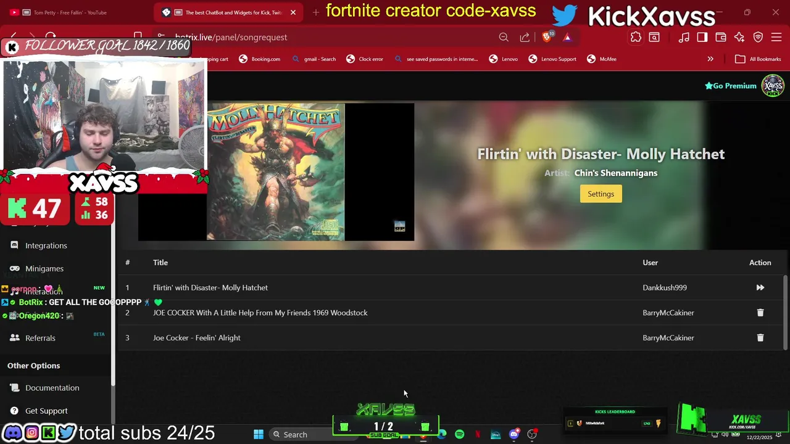Click the Go Premium link
The height and width of the screenshot is (444, 790).
(x=731, y=86)
